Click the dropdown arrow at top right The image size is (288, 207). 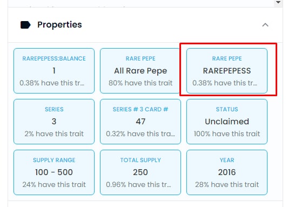(278, 2)
